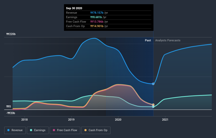Click the Earnings value ₩8.681b in tooltip
This screenshot has width=216, height=138.
tap(96, 17)
